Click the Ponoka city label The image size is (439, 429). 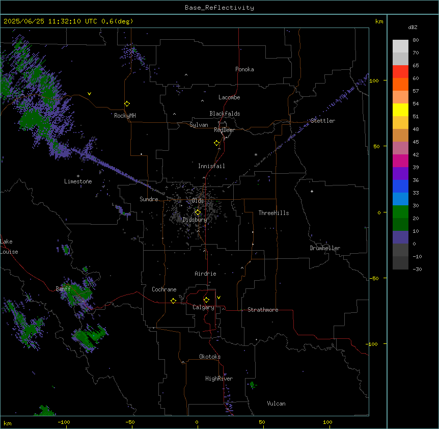point(244,69)
